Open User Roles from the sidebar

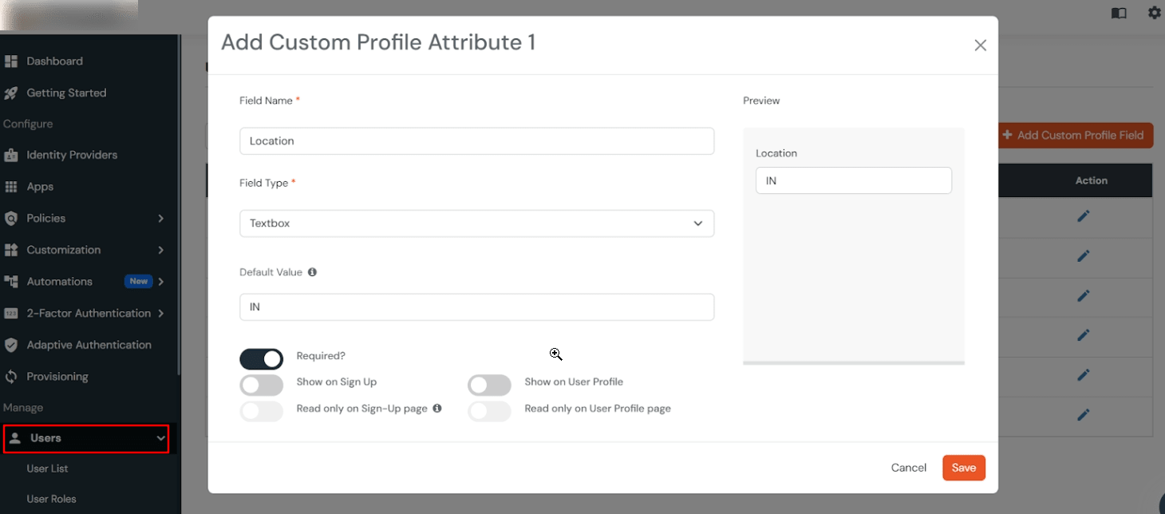click(52, 498)
